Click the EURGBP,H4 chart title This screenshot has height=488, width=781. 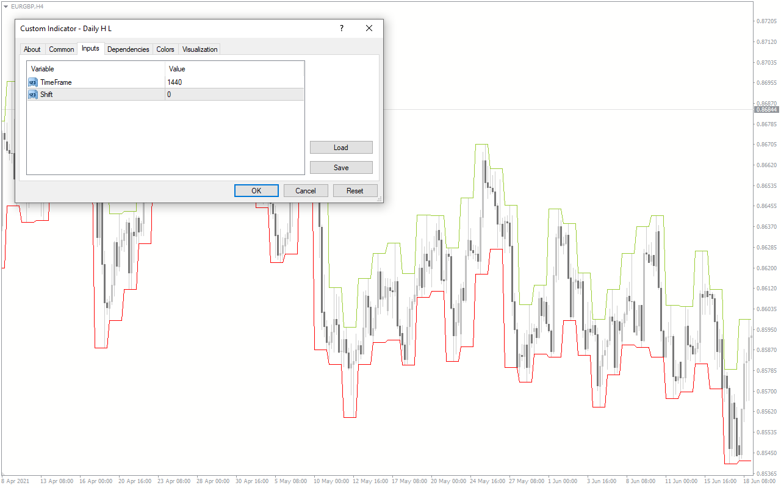(27, 6)
